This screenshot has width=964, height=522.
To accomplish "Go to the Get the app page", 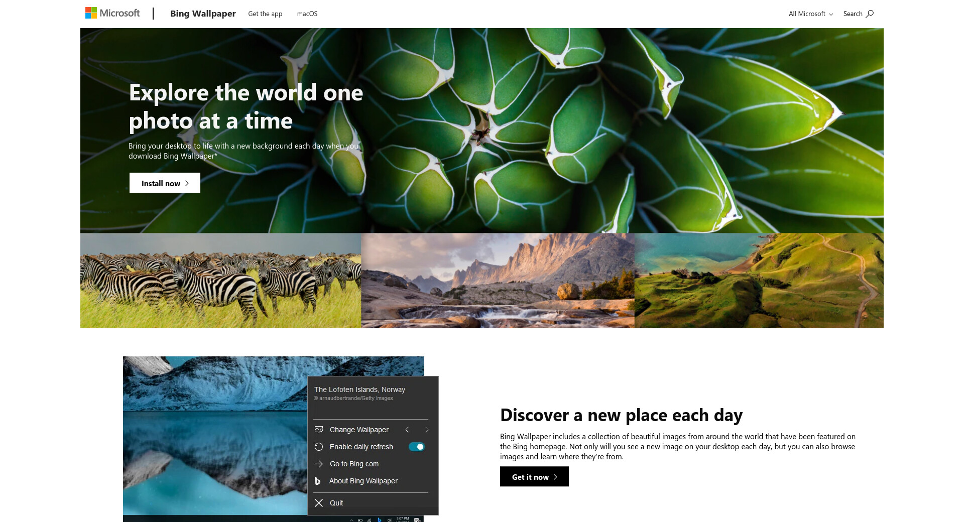I will [x=265, y=14].
